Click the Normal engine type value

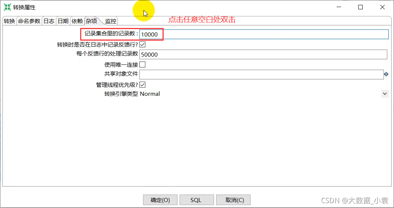pyautogui.click(x=150, y=94)
